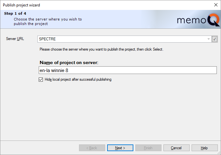
Task: Close the Publish project wizard window
Action: [x=216, y=5]
